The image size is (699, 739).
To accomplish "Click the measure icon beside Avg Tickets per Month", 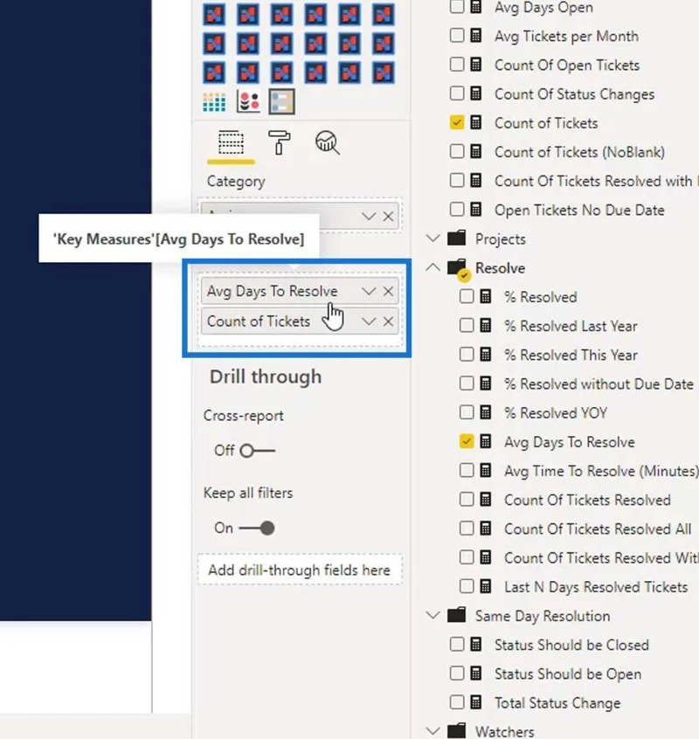I will coord(476,36).
